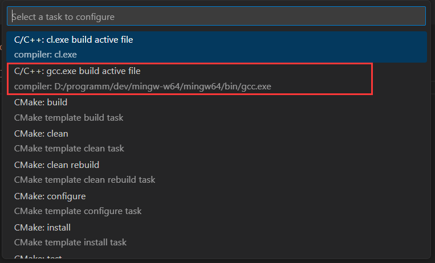Select the "CMake: configure" task
The height and width of the screenshot is (263, 435).
50,196
